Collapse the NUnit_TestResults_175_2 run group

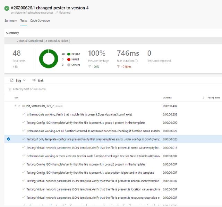click(x=16, y=106)
